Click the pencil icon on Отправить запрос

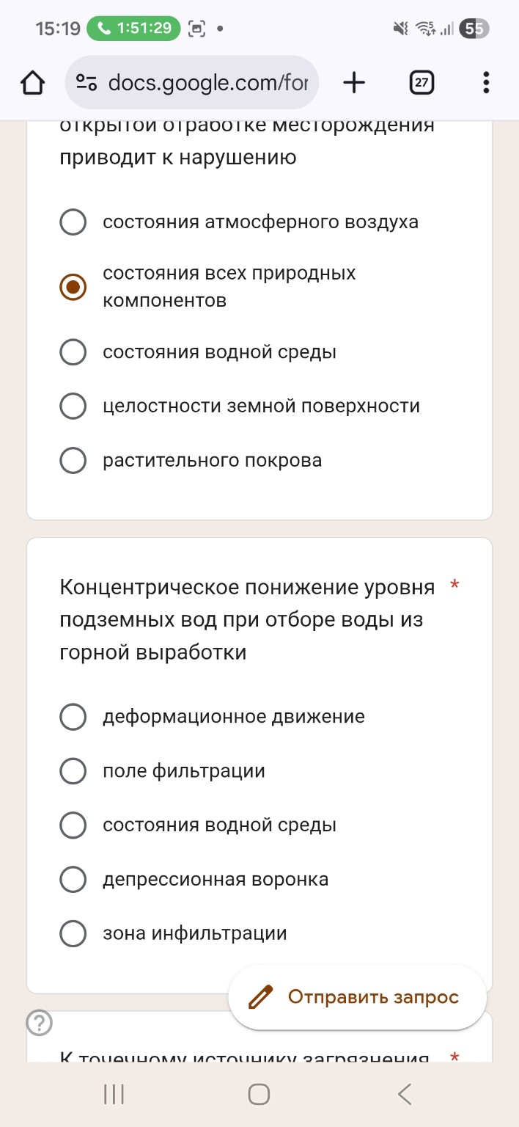260,997
